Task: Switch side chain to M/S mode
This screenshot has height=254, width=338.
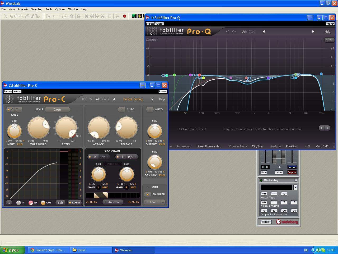Action: tap(130, 157)
